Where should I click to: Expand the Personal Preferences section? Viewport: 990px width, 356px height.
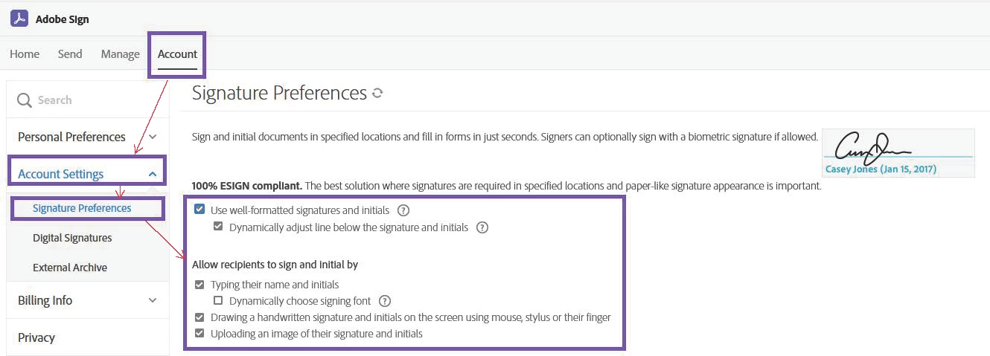[x=153, y=137]
